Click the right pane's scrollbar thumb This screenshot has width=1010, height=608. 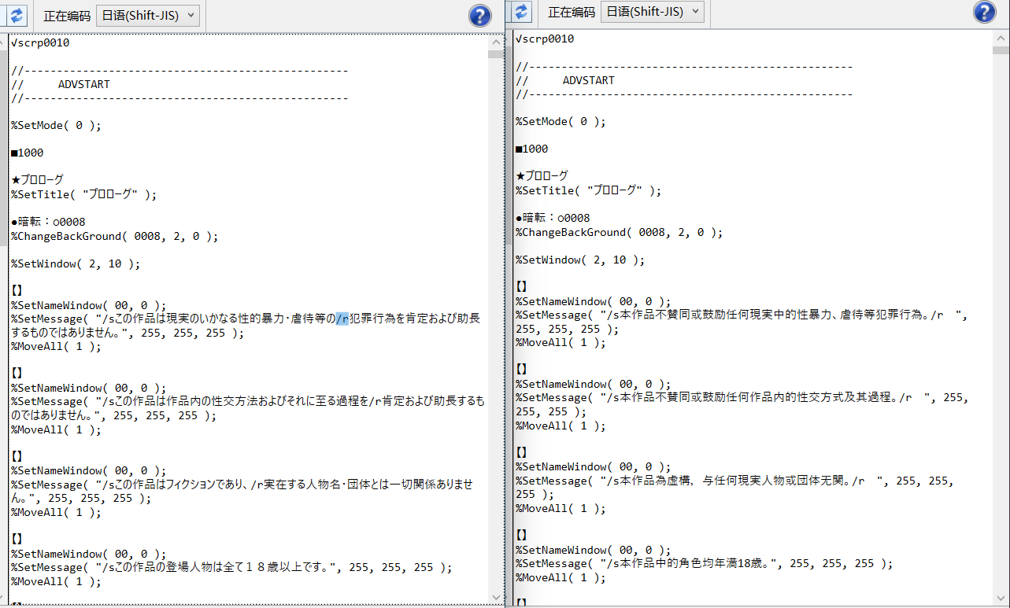(1001, 51)
